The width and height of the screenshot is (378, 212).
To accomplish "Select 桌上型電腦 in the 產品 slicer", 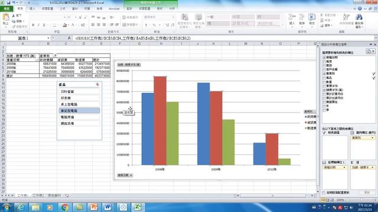I will coord(79,104).
